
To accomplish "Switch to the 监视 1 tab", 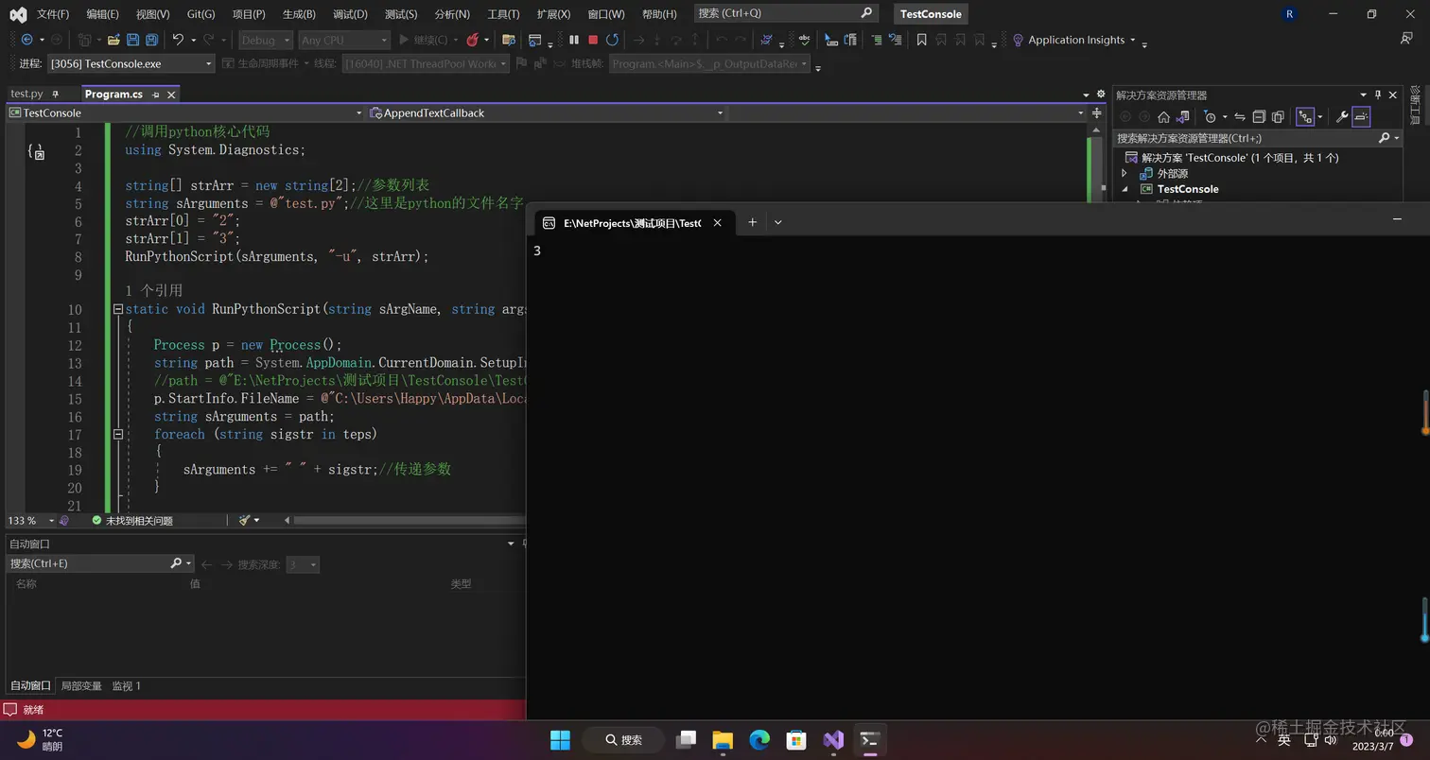I will point(126,685).
